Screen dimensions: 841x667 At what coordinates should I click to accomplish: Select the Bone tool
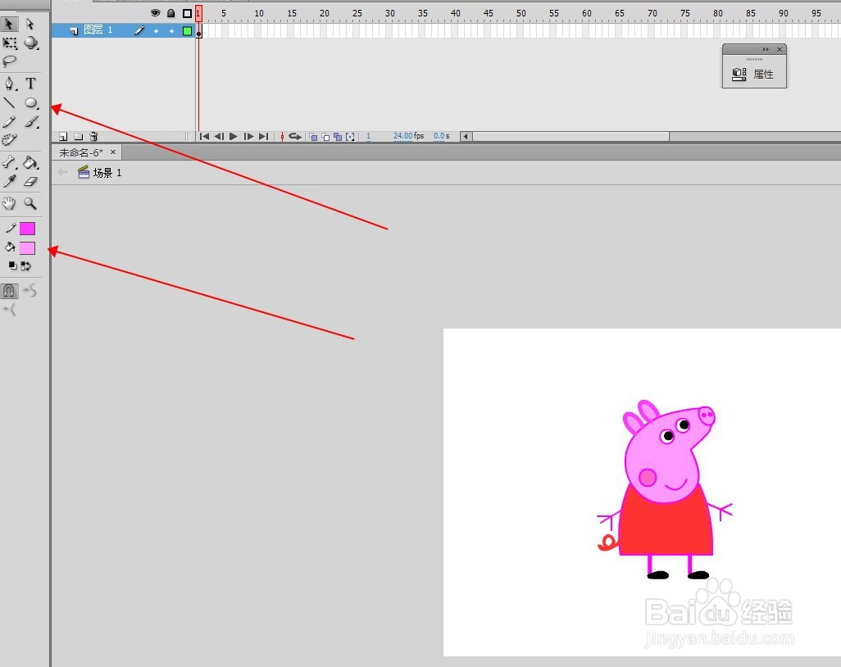click(x=9, y=162)
